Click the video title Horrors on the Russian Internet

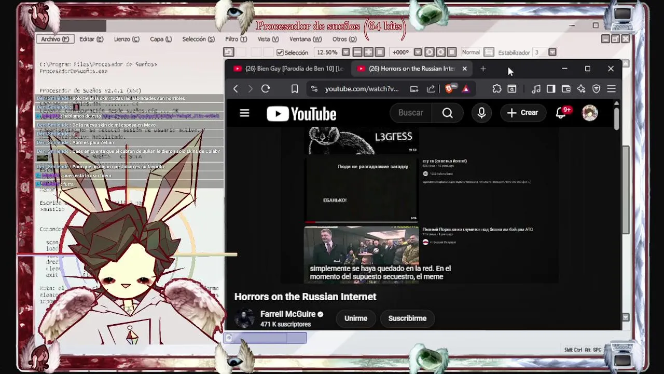305,297
